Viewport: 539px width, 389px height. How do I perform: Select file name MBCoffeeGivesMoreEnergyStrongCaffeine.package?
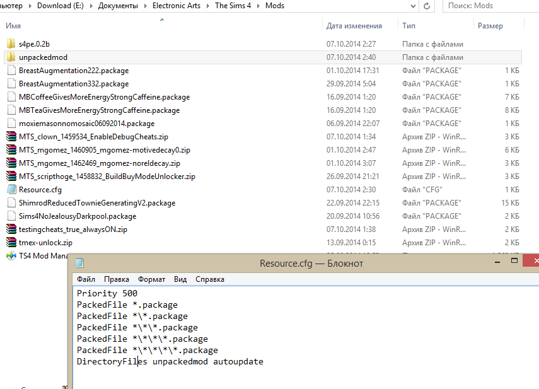[x=104, y=97]
